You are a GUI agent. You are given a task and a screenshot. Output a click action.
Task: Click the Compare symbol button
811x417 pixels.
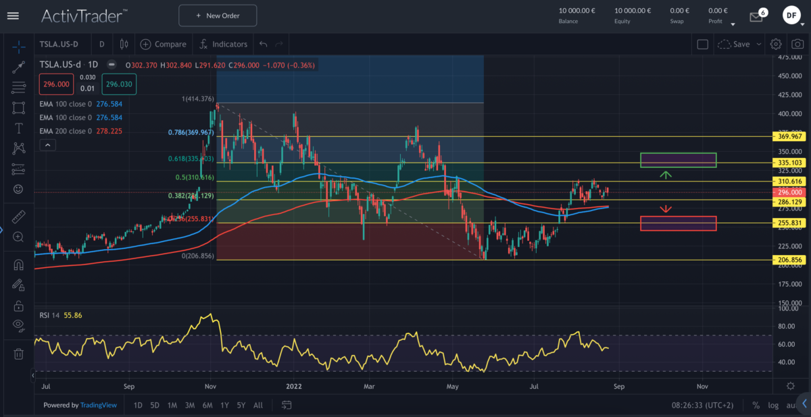164,44
